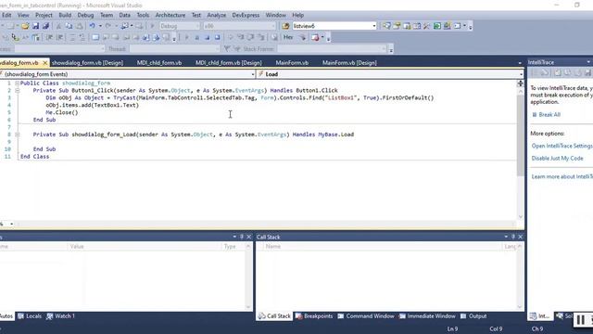This screenshot has height=334, width=593.
Task: Open the Build menu
Action: pyautogui.click(x=65, y=15)
